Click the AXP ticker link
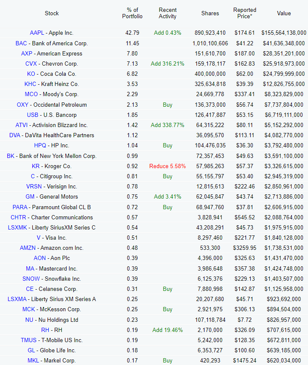The image size is (308, 365). pos(27,53)
